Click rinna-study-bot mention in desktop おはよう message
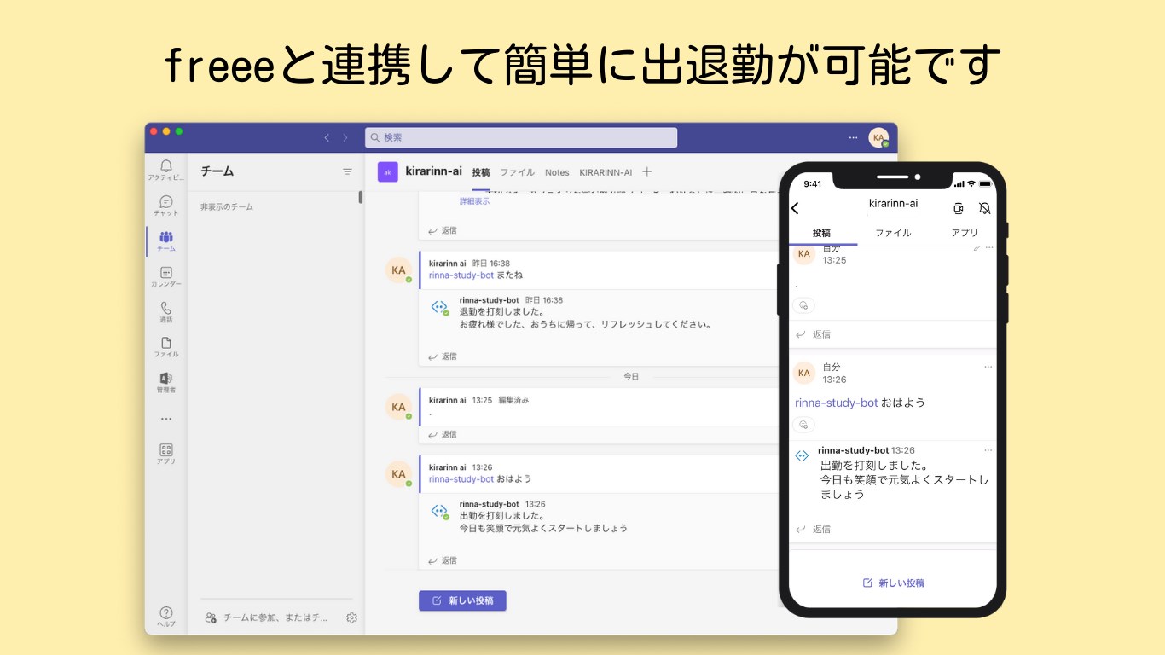The image size is (1165, 655). [x=461, y=479]
